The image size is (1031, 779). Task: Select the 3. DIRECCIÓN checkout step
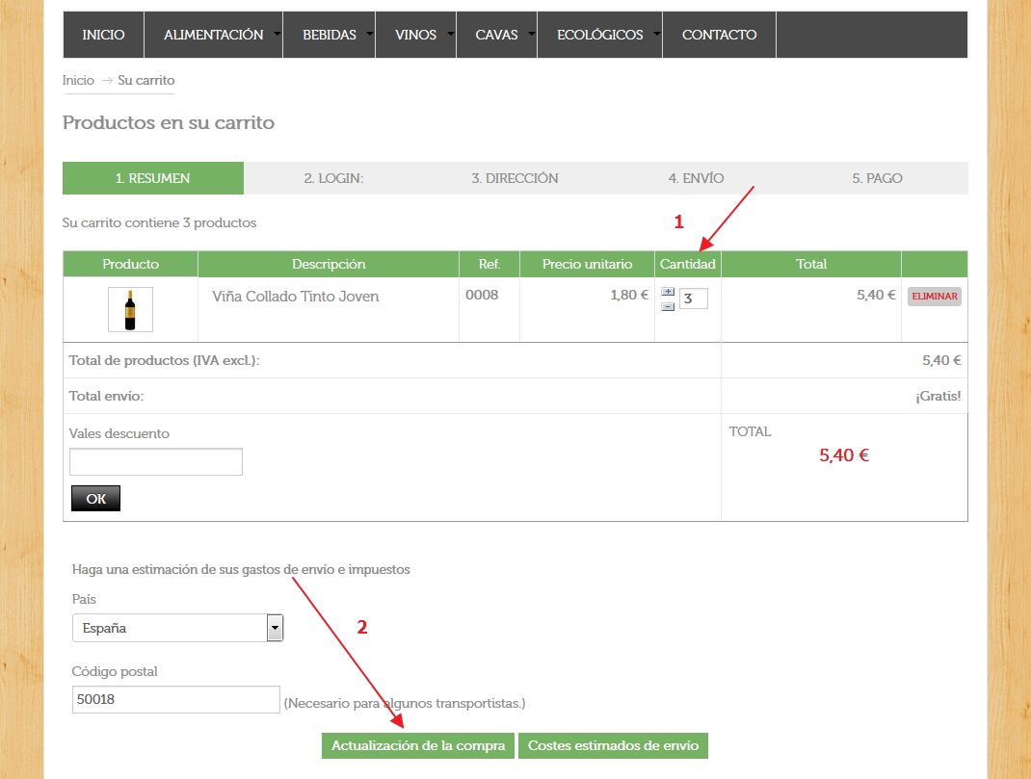(515, 178)
